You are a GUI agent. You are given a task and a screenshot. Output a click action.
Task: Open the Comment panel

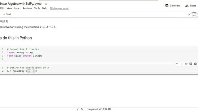pos(173,6)
